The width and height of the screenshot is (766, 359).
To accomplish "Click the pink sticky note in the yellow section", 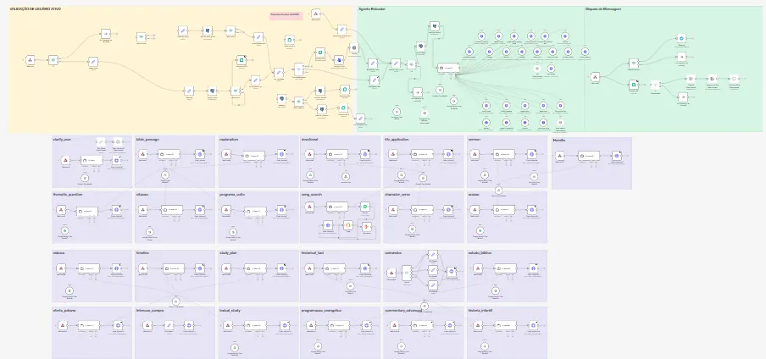I will (285, 15).
